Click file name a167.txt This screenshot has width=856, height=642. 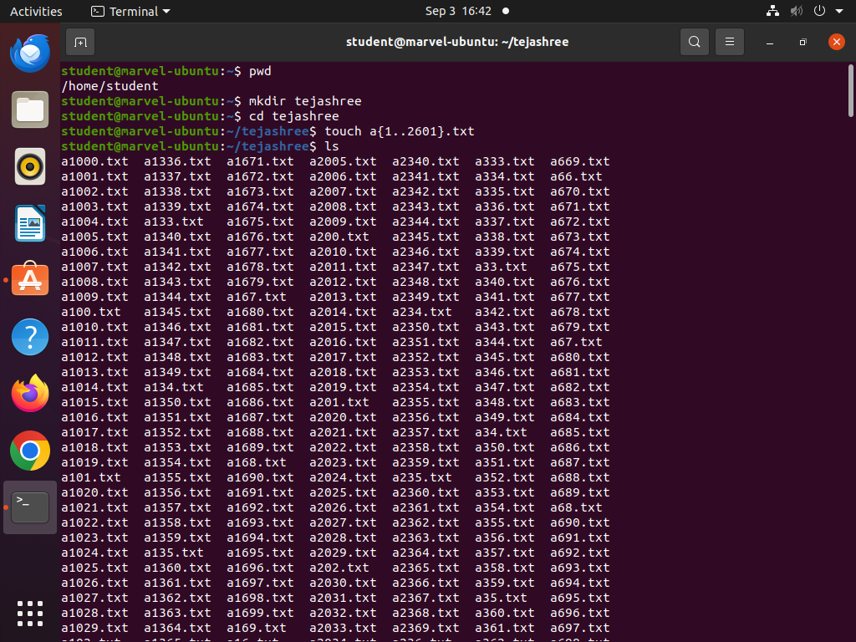[x=257, y=297]
